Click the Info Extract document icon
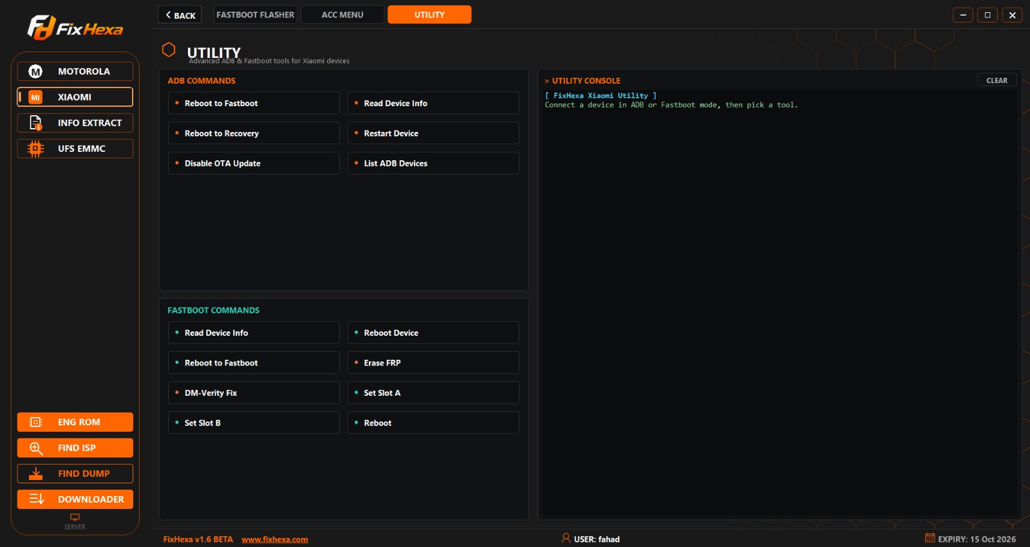The height and width of the screenshot is (547, 1030). [x=35, y=123]
